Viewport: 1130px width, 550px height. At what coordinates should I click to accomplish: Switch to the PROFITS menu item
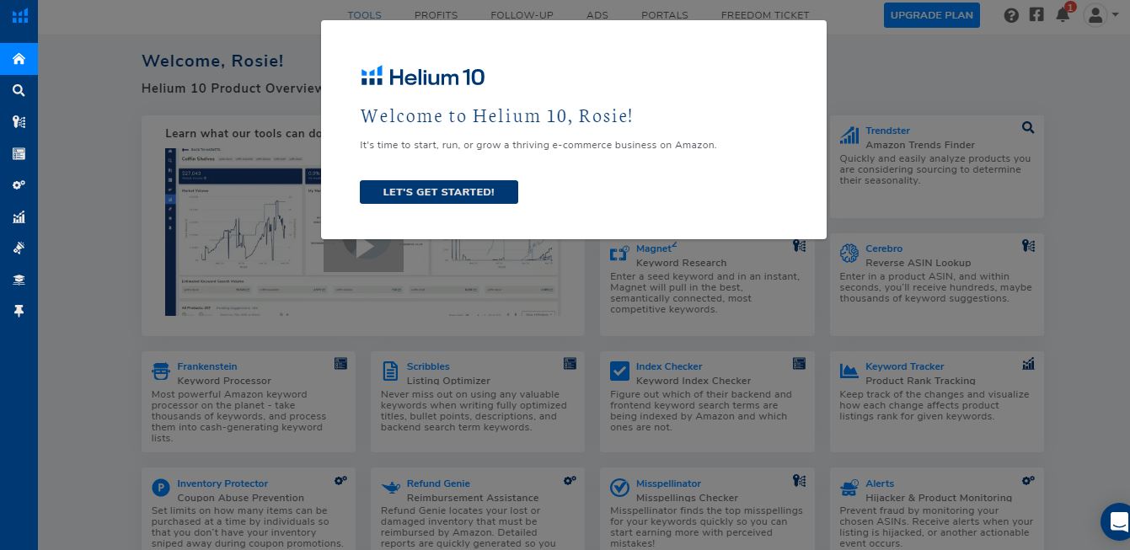click(x=436, y=14)
